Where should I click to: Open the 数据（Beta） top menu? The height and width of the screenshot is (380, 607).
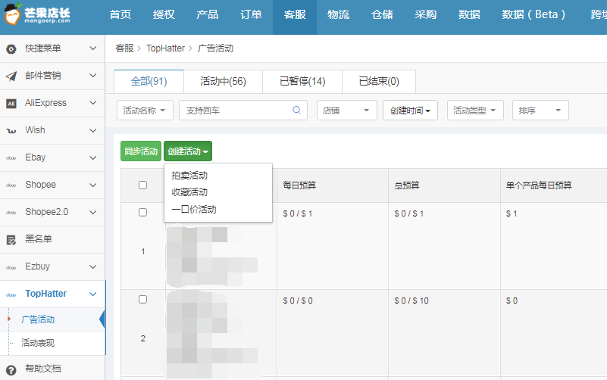pos(533,14)
